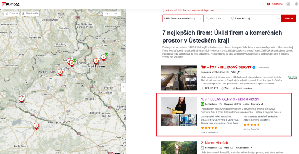
Task: Click the TIP TOP company logo
Action: [x=293, y=77]
